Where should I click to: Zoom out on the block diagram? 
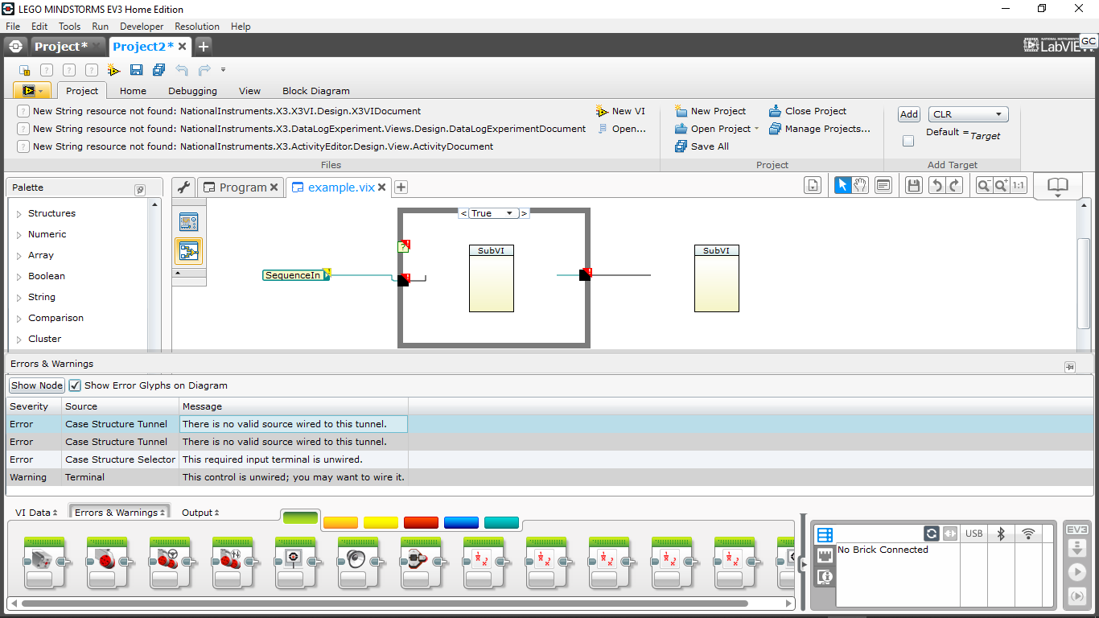point(983,186)
